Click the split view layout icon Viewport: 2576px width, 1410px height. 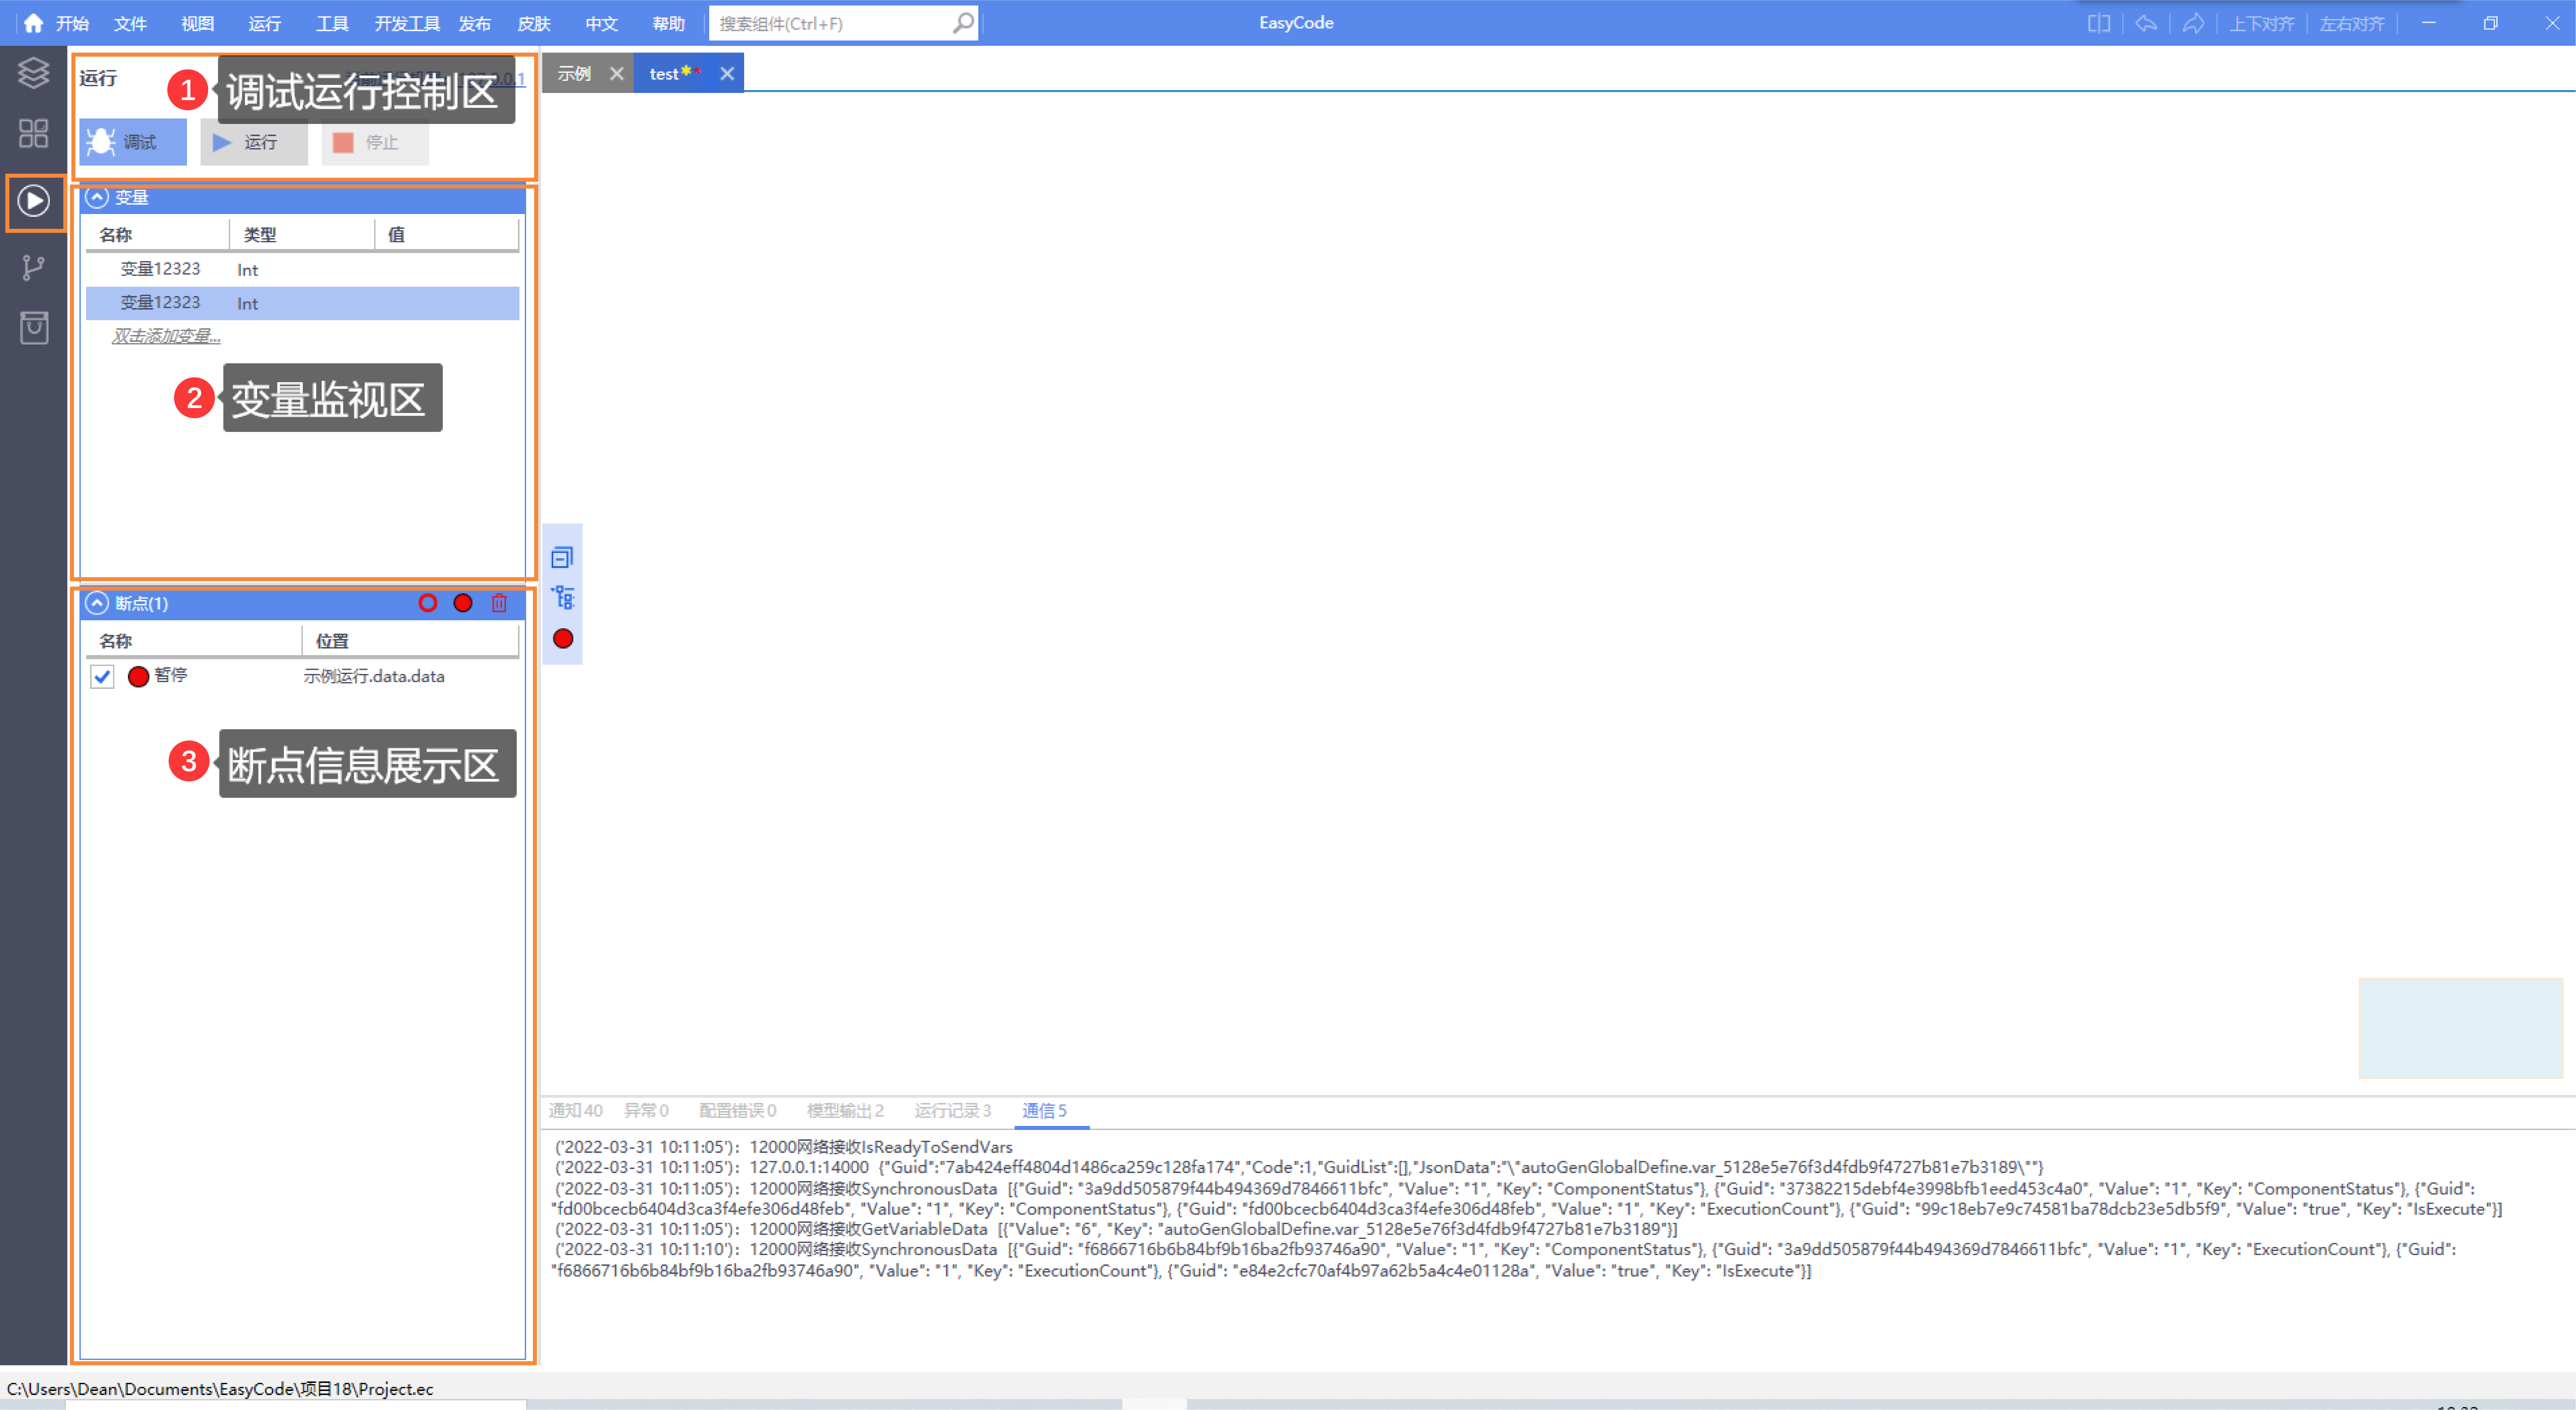pos(2099,23)
